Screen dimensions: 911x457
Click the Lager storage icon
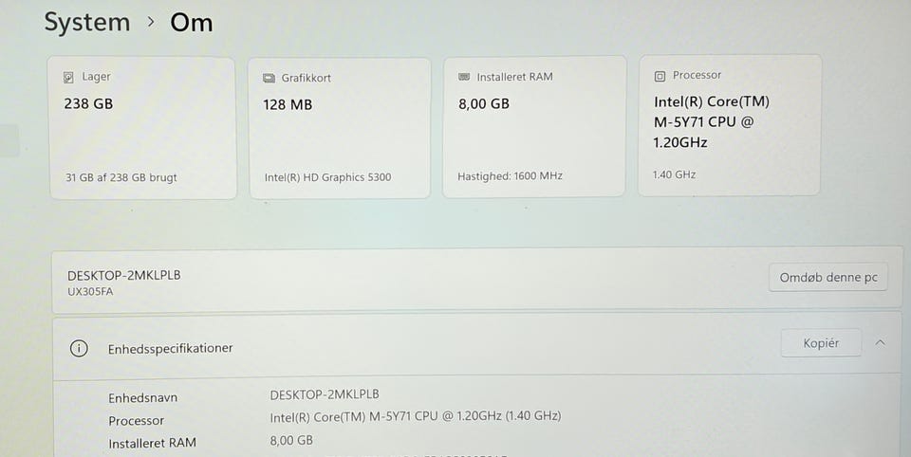click(68, 77)
